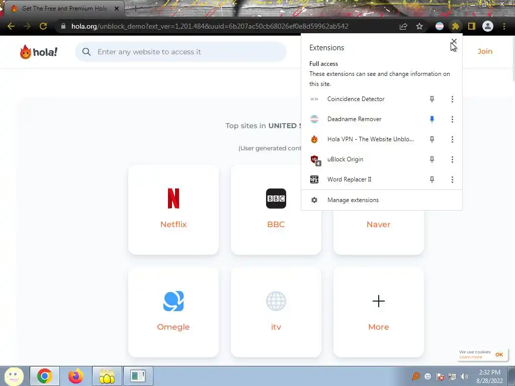Image resolution: width=515 pixels, height=386 pixels.
Task: Open more options for Word Replacer II
Action: click(452, 179)
